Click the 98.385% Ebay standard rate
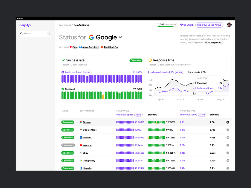Image resolution: width=251 pixels, height=188 pixels. [171, 153]
